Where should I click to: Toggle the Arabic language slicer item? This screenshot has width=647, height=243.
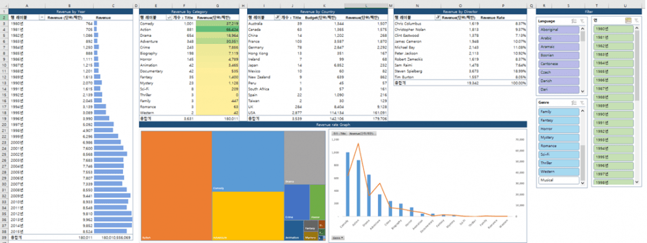click(x=559, y=38)
